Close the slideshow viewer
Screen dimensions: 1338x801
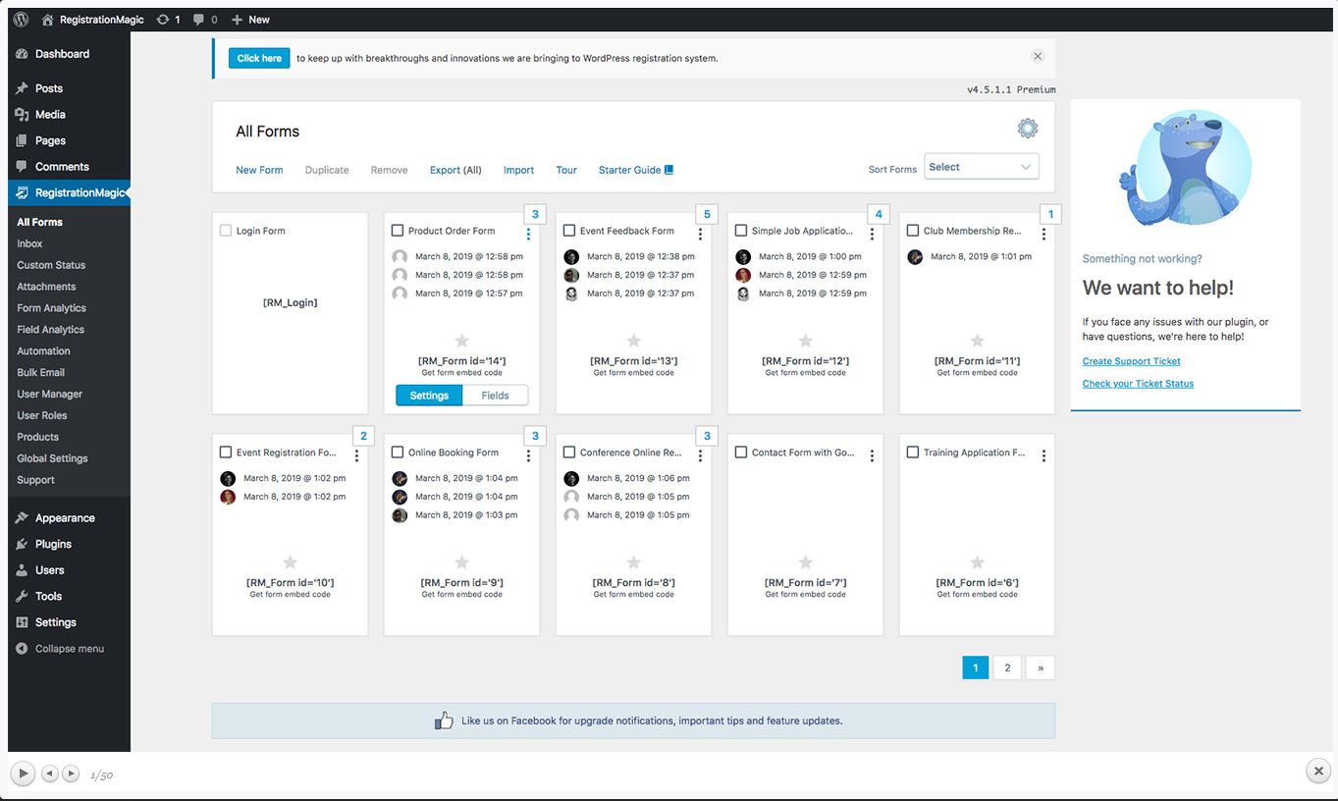pos(1318,772)
